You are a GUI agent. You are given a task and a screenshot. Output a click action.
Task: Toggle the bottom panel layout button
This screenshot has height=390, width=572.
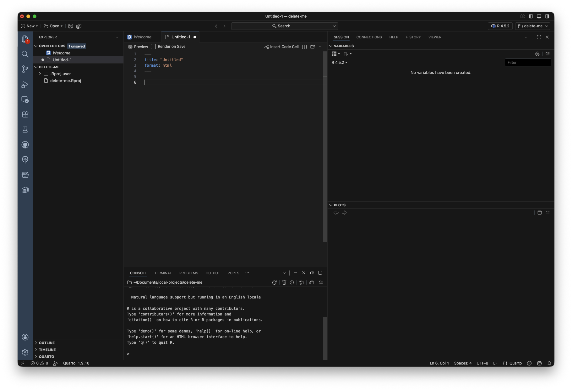(x=539, y=16)
